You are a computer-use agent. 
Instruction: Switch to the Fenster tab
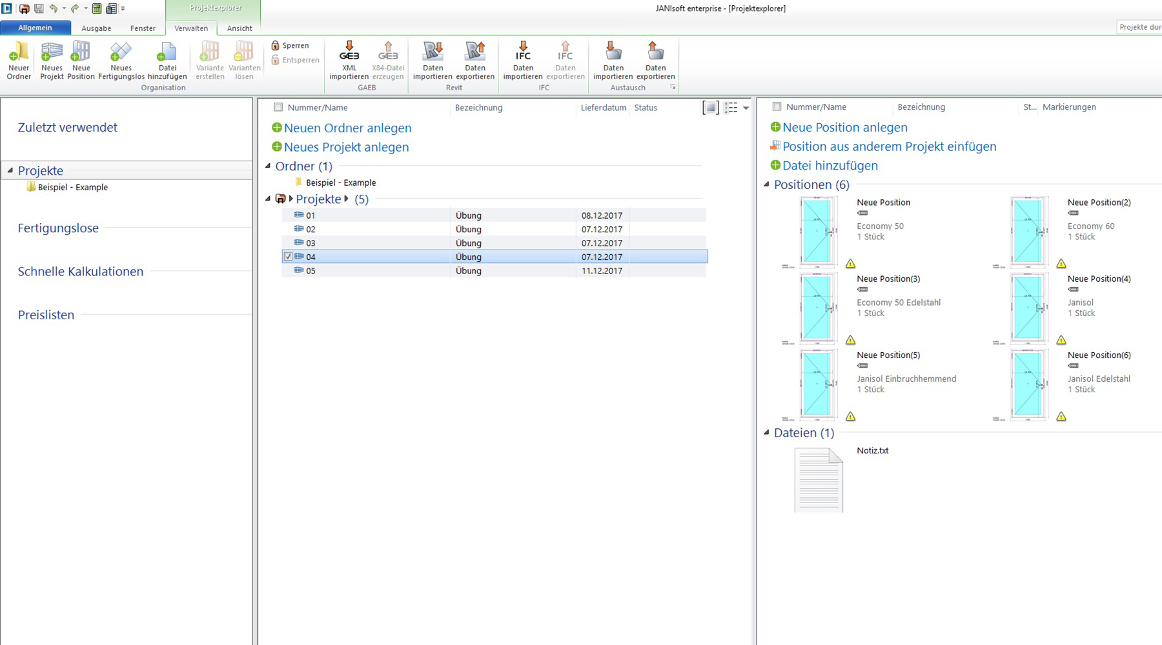143,28
